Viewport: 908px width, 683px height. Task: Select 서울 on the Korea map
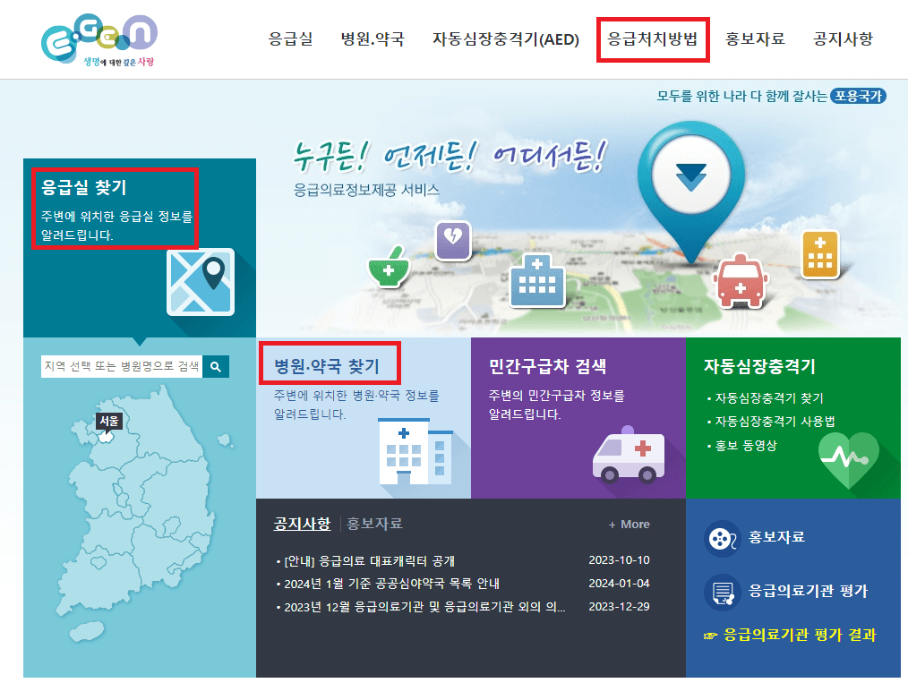pos(107,419)
